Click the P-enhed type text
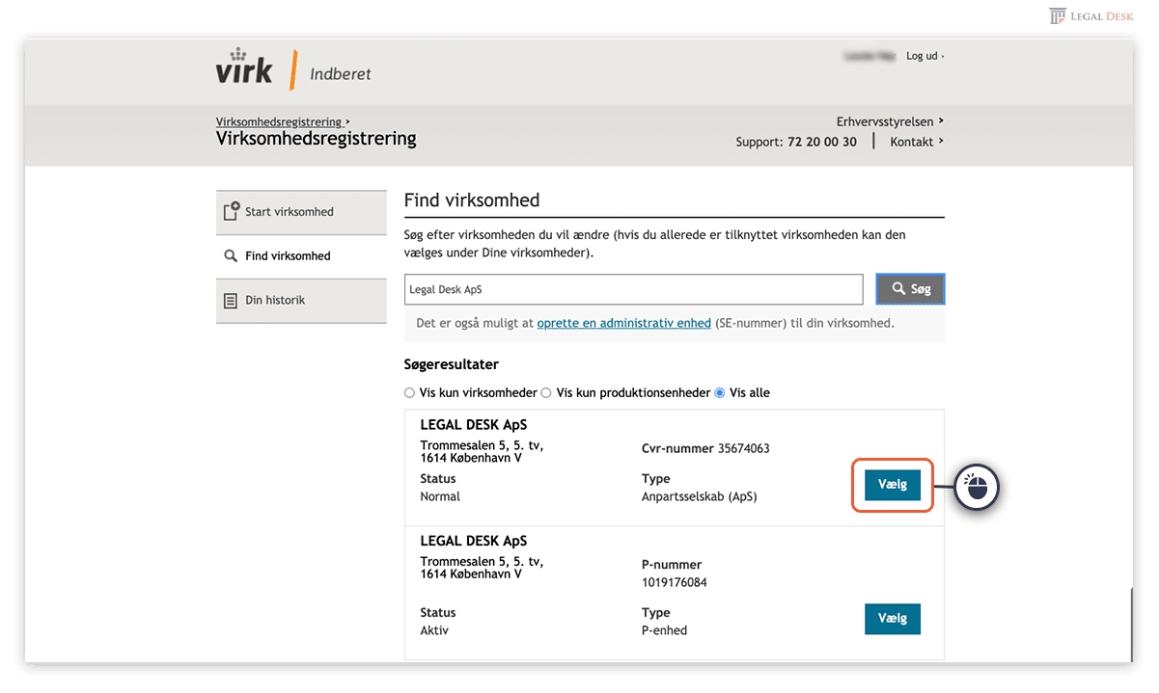 (x=665, y=631)
